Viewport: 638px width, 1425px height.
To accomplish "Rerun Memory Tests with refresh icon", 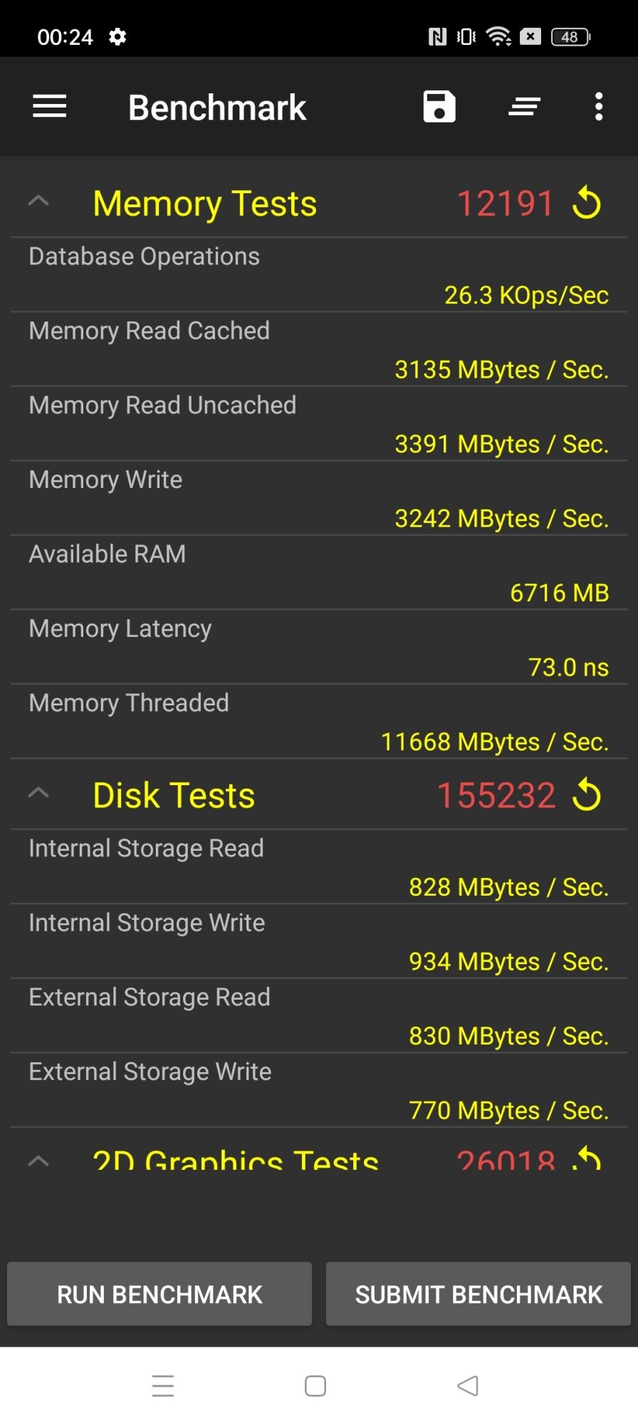I will point(587,203).
